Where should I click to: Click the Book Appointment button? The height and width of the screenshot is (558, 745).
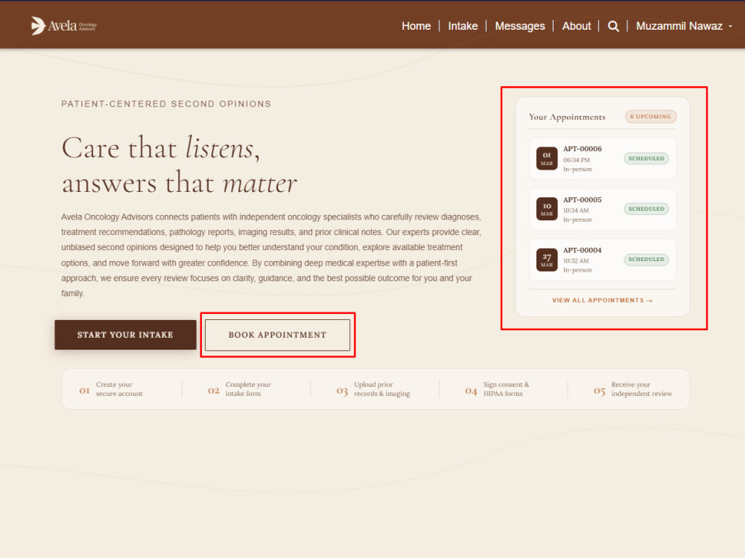tap(277, 335)
